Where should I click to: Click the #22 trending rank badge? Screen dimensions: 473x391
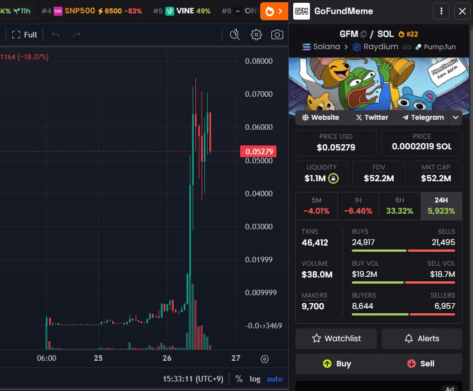pyautogui.click(x=408, y=34)
